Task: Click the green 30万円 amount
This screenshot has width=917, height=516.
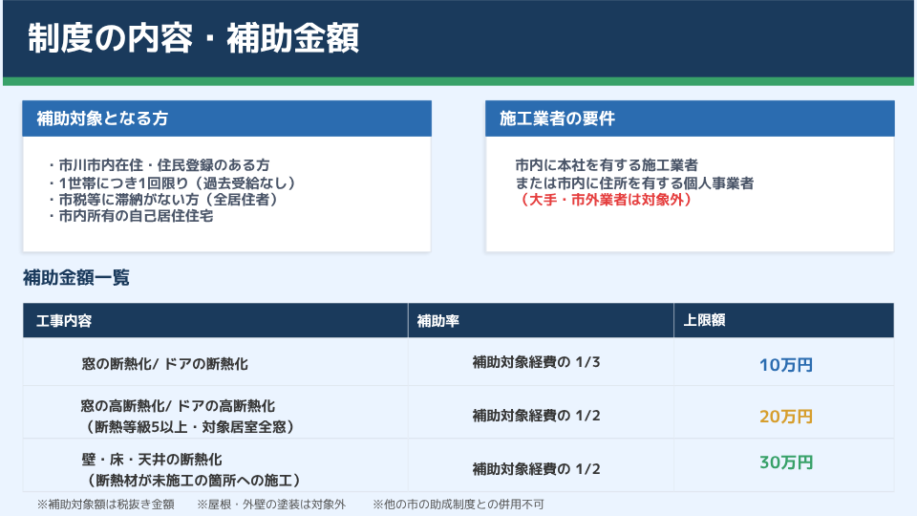Action: tap(785, 462)
